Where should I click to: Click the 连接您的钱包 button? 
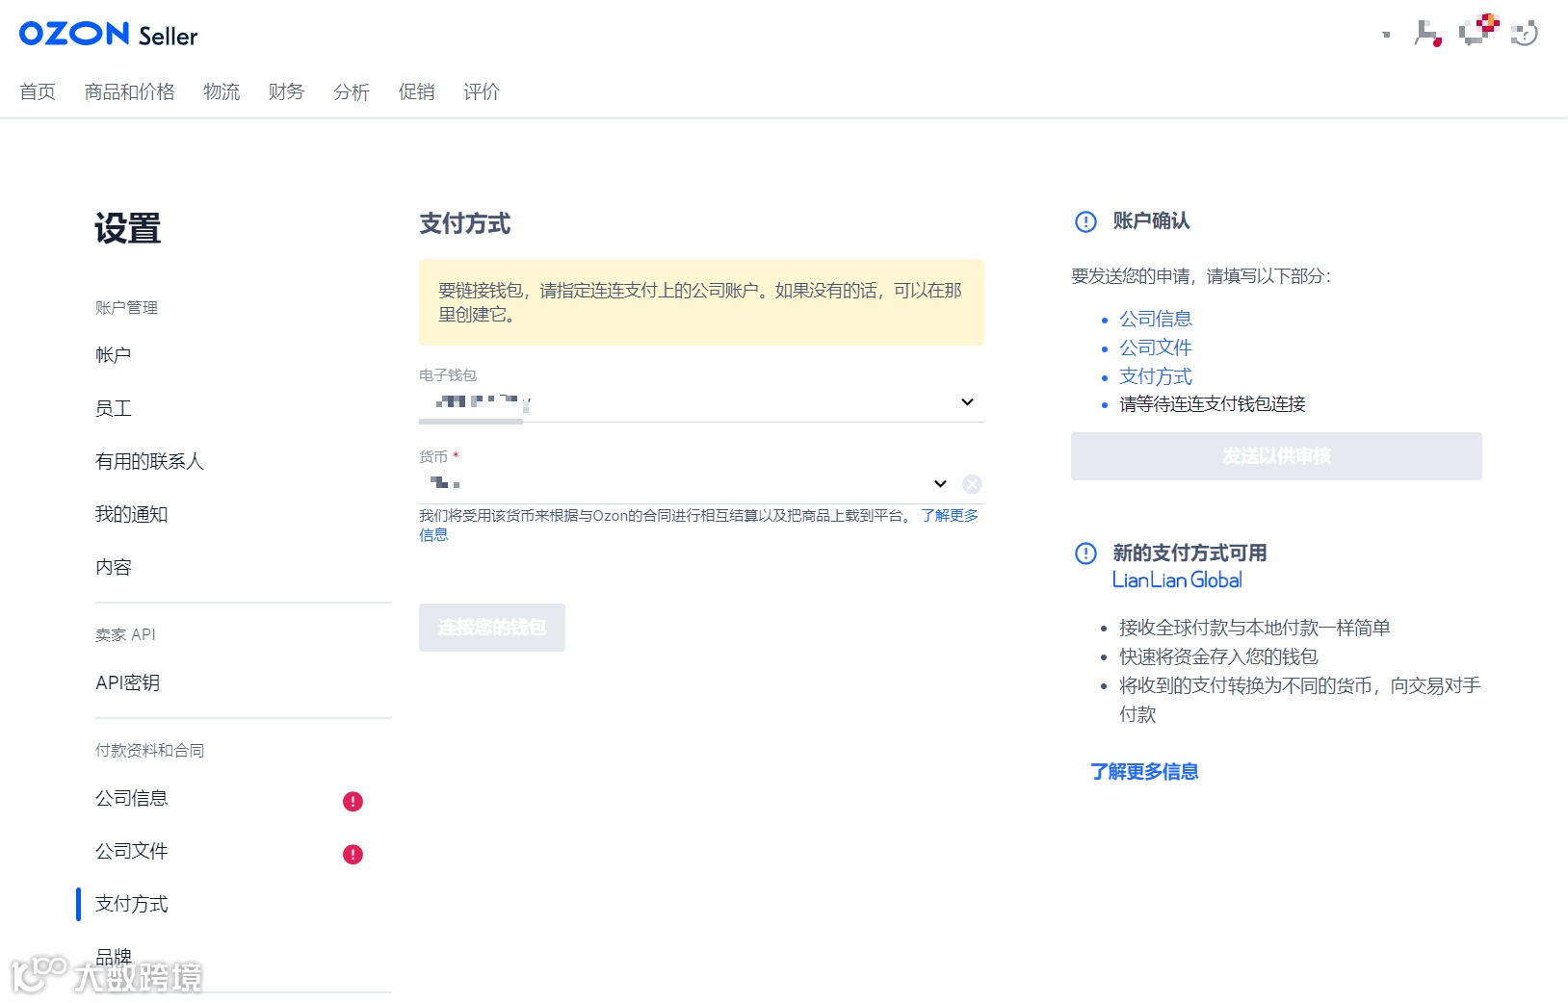coord(492,627)
